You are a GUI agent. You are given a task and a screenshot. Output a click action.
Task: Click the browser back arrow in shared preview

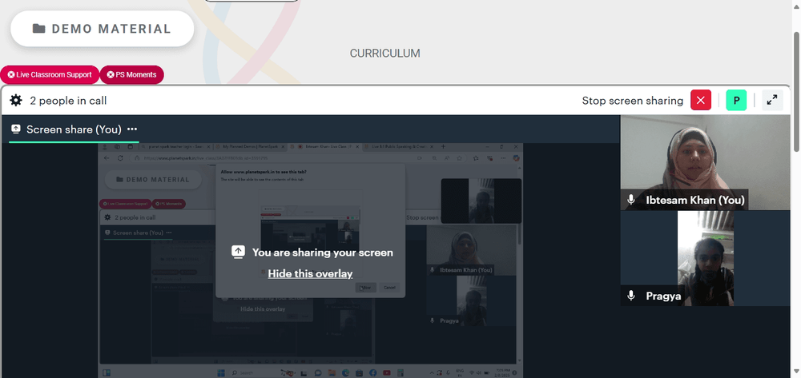pyautogui.click(x=107, y=158)
